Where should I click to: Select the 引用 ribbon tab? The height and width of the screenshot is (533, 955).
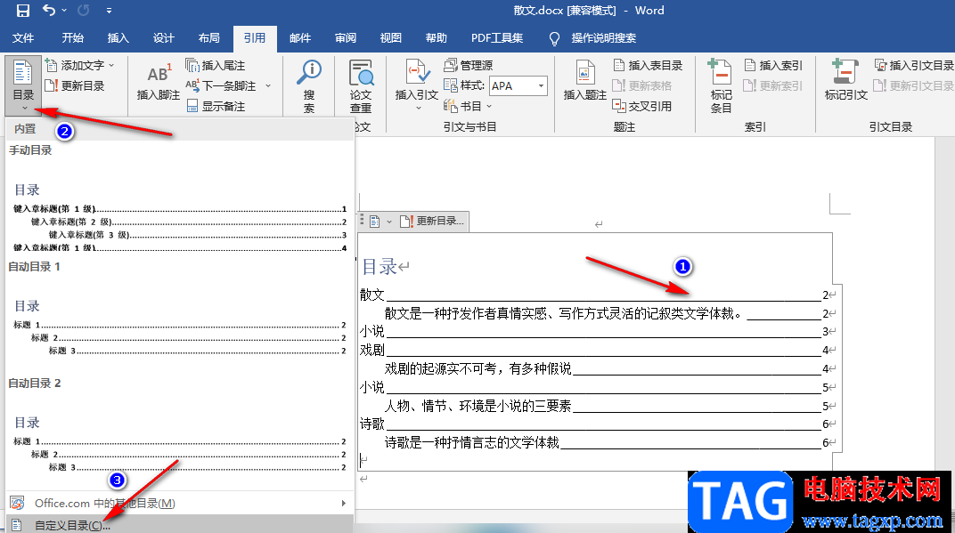pyautogui.click(x=255, y=37)
